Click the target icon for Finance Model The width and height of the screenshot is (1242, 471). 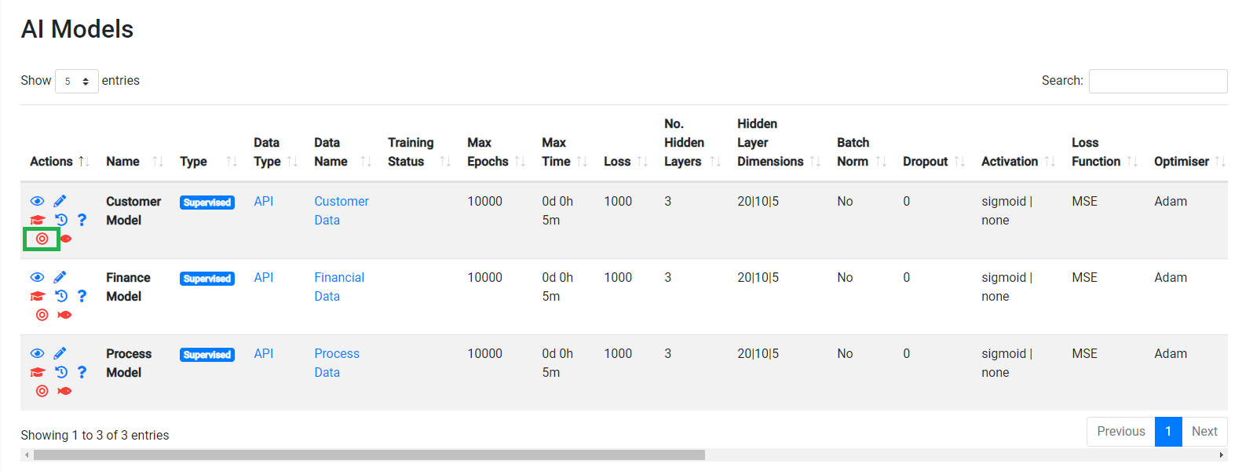(x=42, y=314)
